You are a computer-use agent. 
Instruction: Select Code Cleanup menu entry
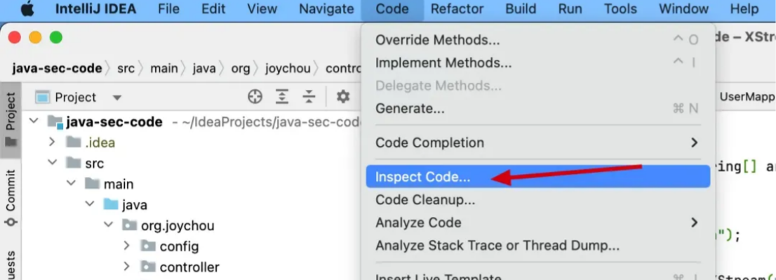point(538,200)
